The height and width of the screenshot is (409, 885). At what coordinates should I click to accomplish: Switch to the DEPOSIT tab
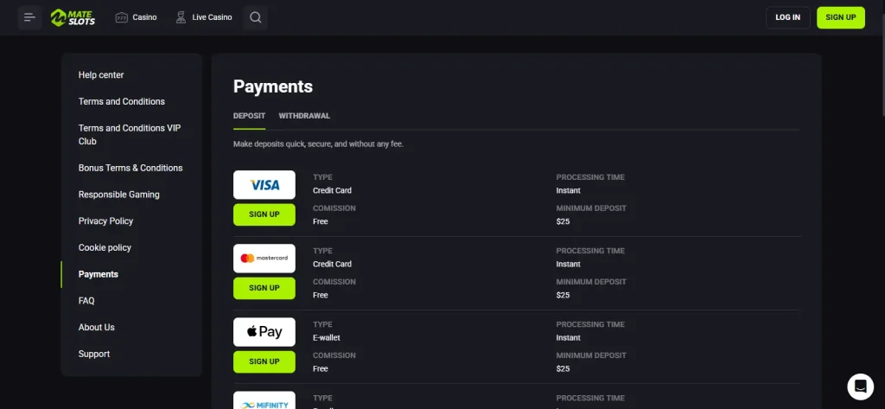(x=249, y=116)
